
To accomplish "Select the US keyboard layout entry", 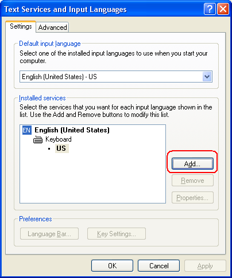I will (61, 148).
